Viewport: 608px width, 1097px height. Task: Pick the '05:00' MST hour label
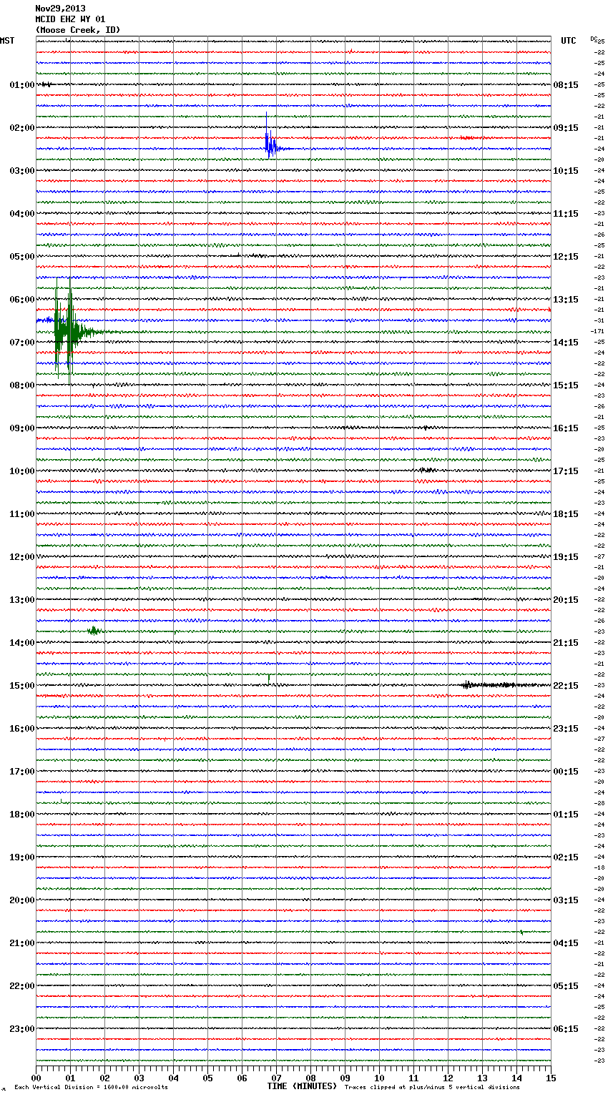[x=22, y=257]
